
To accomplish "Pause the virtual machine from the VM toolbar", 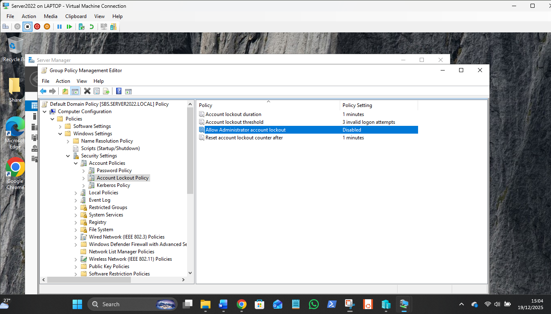I will coord(59,27).
